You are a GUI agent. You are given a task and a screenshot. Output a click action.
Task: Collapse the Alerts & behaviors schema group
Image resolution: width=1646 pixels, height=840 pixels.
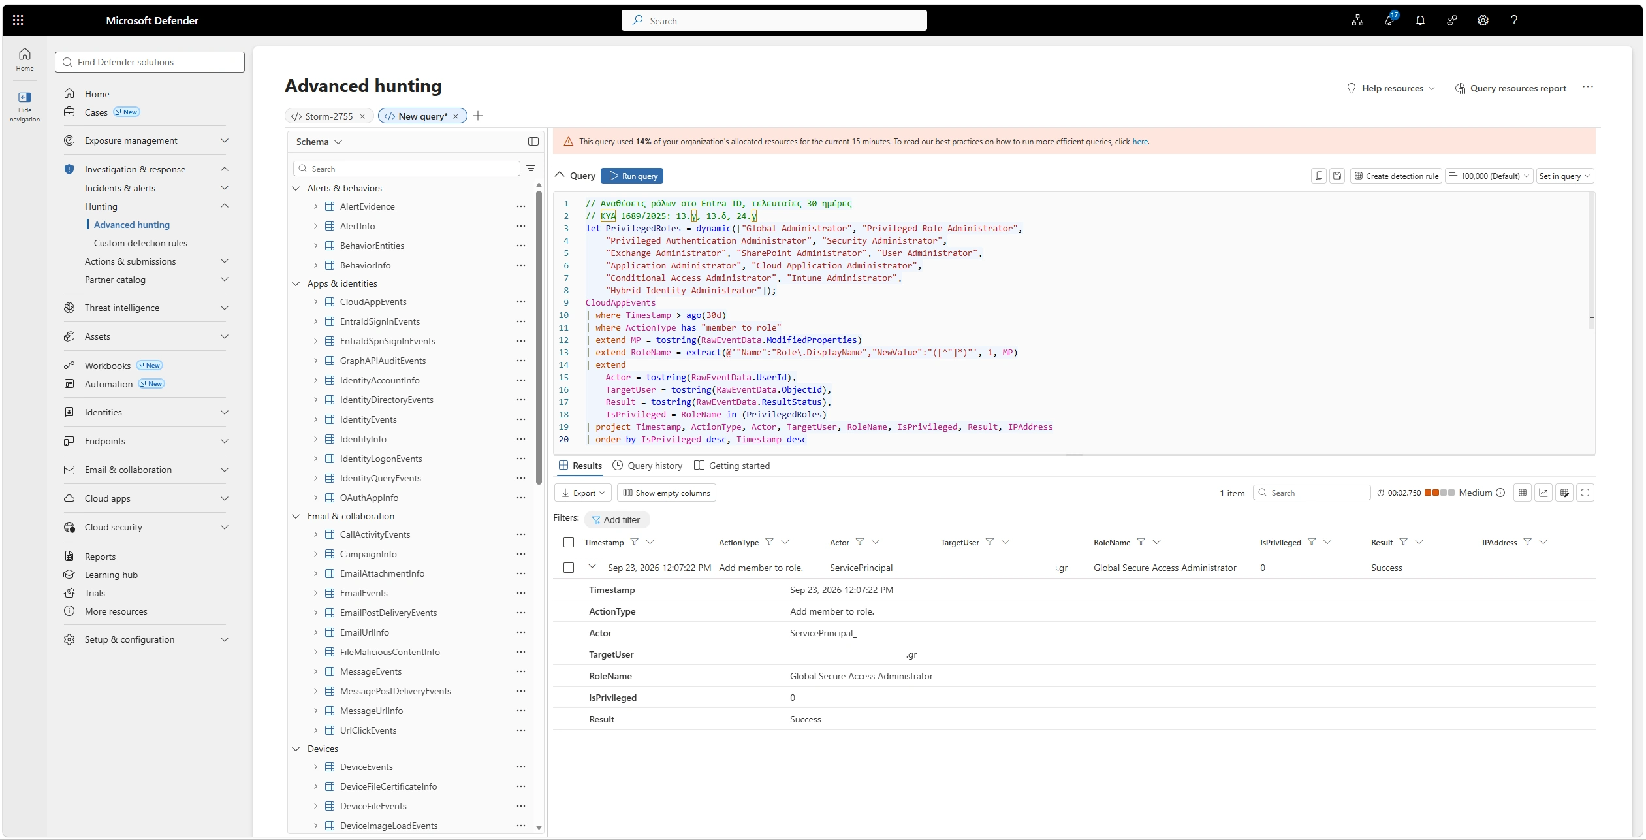296,188
